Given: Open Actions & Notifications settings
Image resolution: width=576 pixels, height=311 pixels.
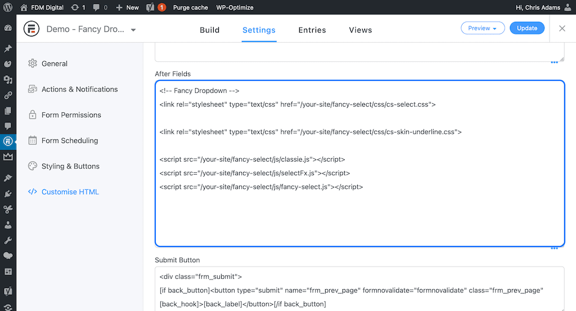Looking at the screenshot, I should [79, 89].
